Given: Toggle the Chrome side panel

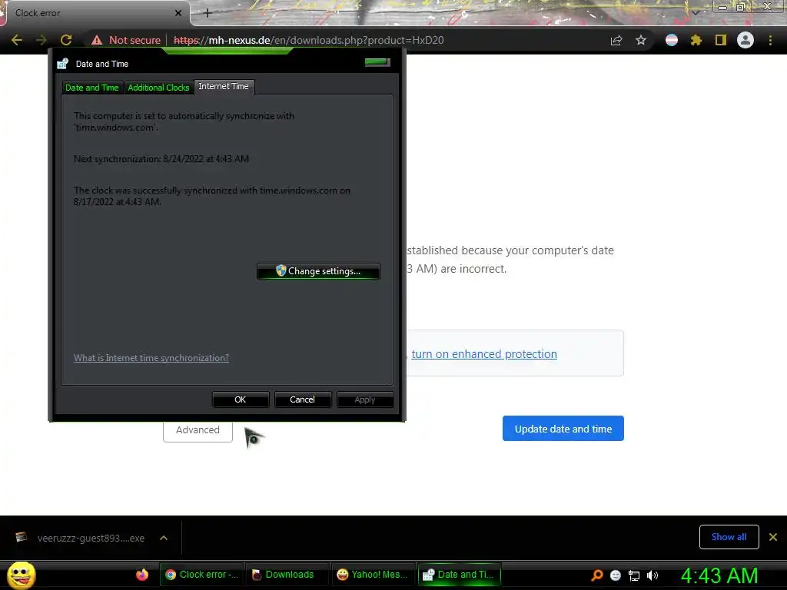Looking at the screenshot, I should pyautogui.click(x=720, y=40).
